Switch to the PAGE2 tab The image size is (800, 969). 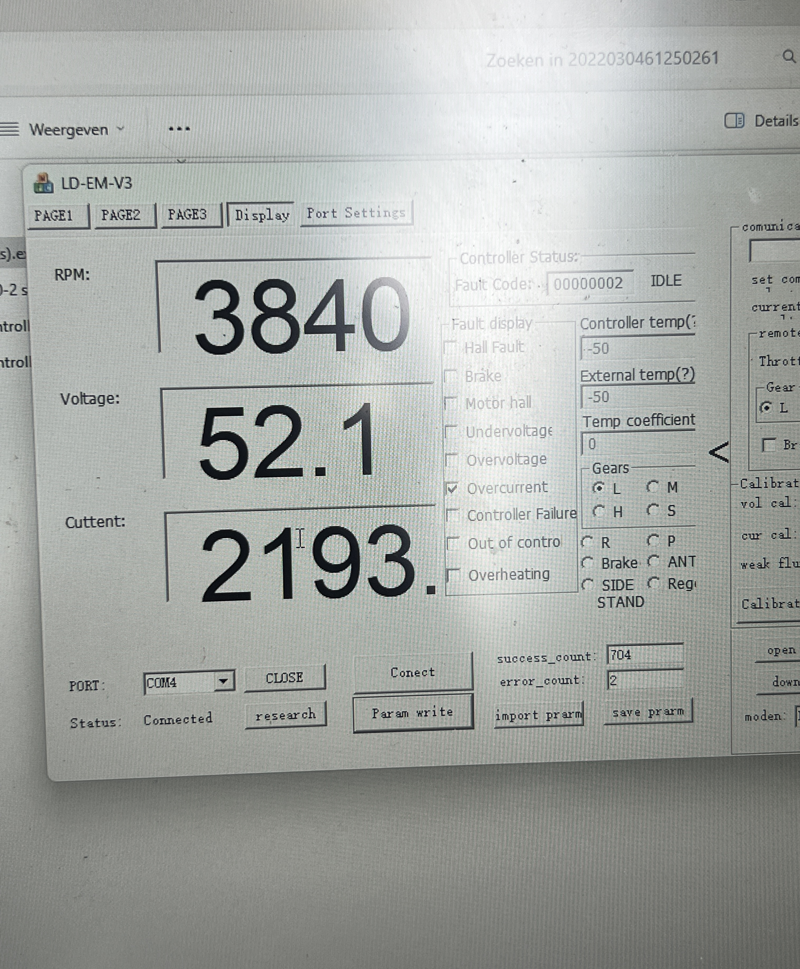point(121,215)
